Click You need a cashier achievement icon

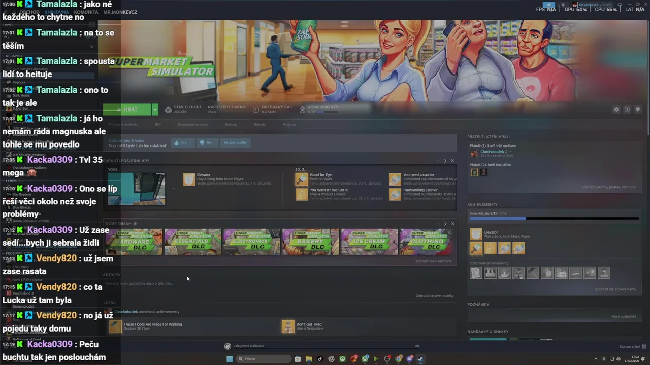tap(395, 179)
